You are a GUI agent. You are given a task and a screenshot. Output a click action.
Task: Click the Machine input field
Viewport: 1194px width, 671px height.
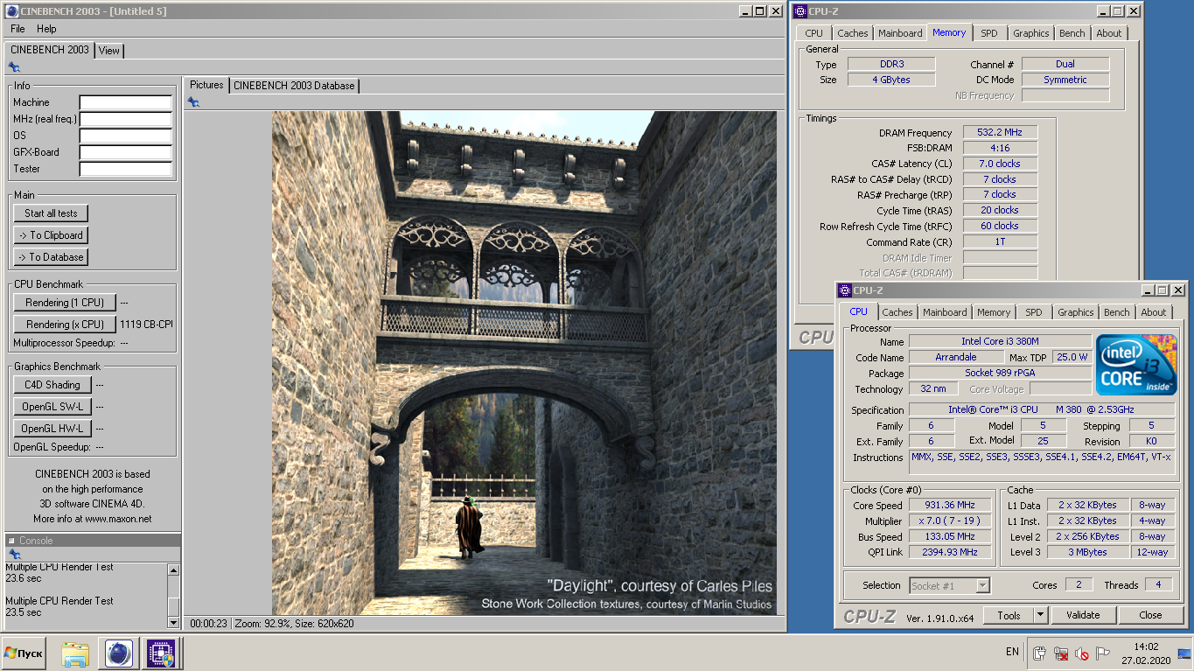coord(126,103)
